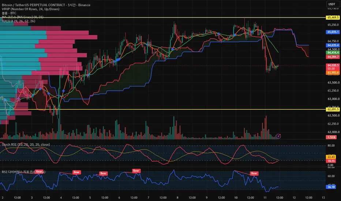Image resolution: width=341 pixels, height=201 pixels.
Task: Click the red 64,284.7 price label
Action: coord(333,57)
